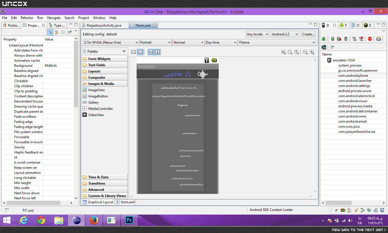Switch to the Package Explorer tab
This screenshot has height=233, width=388.
click(x=11, y=25)
